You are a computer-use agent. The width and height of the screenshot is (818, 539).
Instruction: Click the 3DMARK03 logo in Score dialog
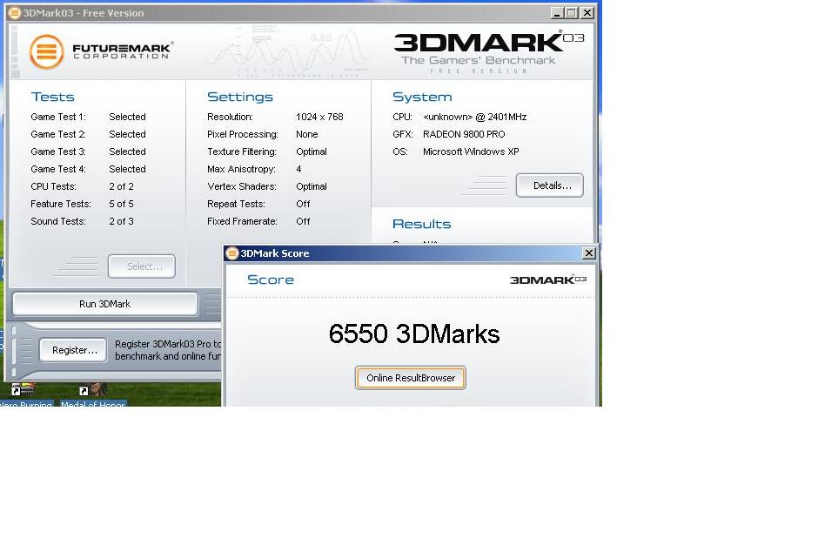tap(548, 280)
